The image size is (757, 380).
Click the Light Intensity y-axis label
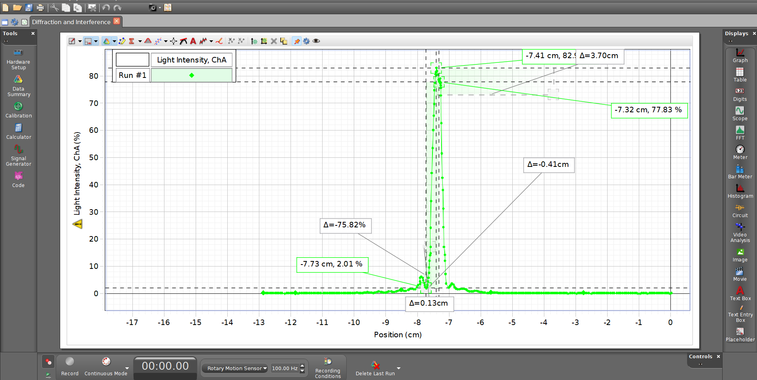click(77, 173)
